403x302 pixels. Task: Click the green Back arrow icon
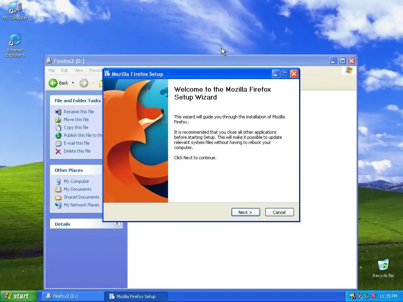(53, 83)
